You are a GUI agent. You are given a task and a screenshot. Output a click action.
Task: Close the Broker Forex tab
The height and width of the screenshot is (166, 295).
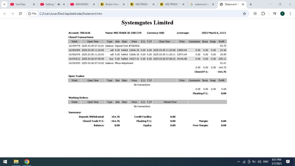[x=124, y=4]
